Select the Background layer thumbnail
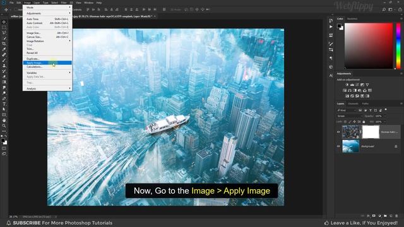404x227 pixels. [350, 146]
